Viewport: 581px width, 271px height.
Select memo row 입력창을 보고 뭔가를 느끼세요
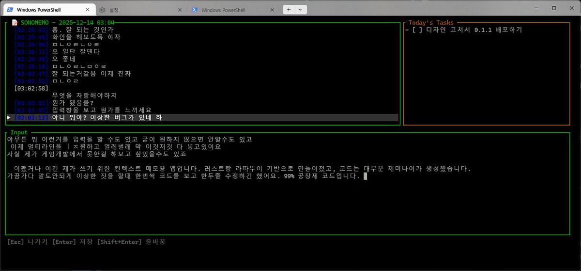(x=203, y=110)
